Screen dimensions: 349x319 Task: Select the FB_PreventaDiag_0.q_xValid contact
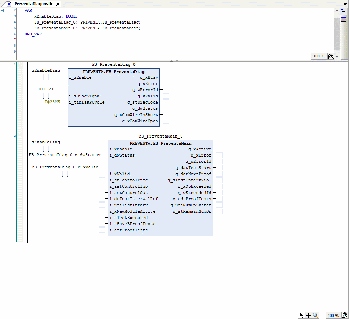65,174
